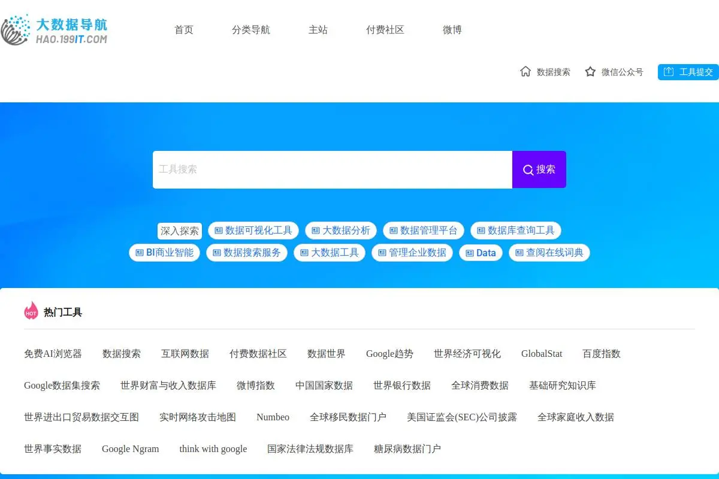
Task: Open the 微博指数 link
Action: [x=256, y=386]
